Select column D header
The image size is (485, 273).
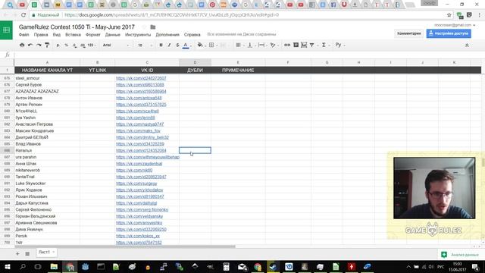click(195, 62)
